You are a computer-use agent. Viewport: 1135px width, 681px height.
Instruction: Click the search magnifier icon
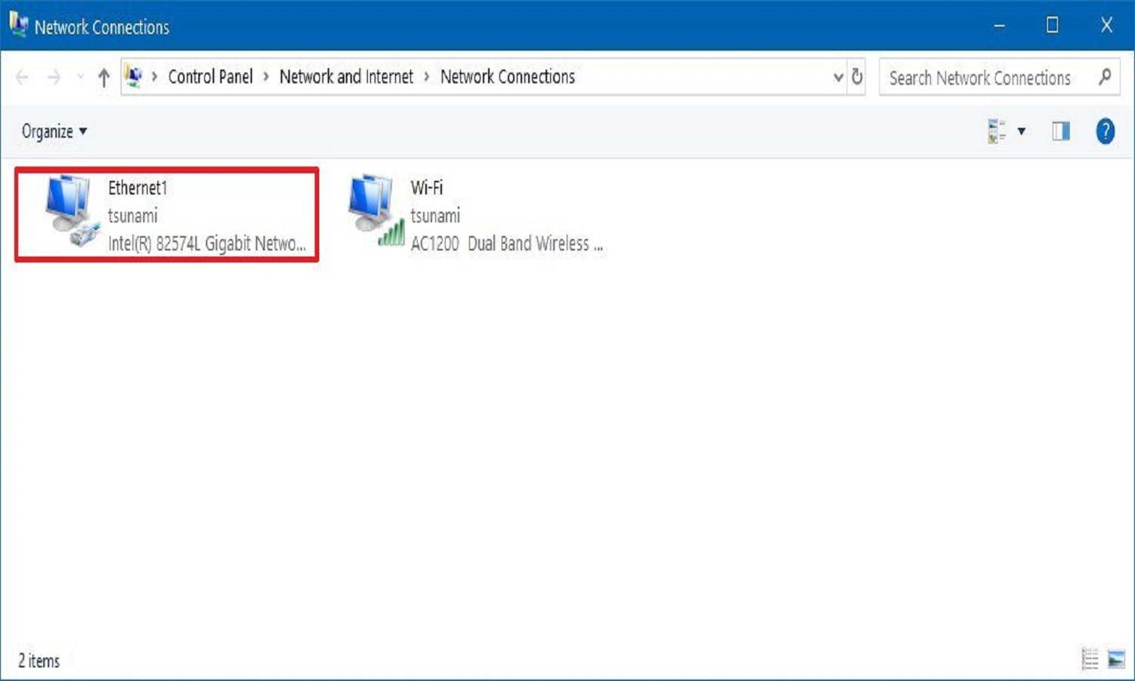[1105, 77]
